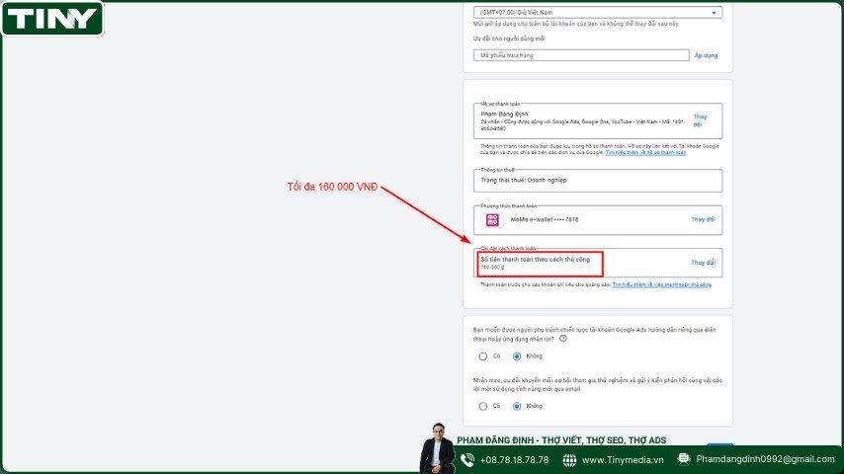Viewport: 844px width, 474px height.
Task: Click the globe website icon in footer
Action: point(569,460)
